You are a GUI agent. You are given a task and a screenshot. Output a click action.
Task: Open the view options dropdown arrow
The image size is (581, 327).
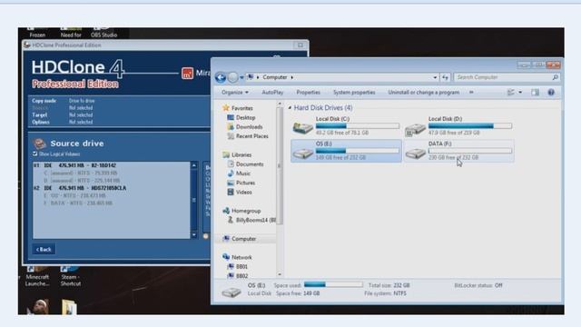(x=520, y=93)
